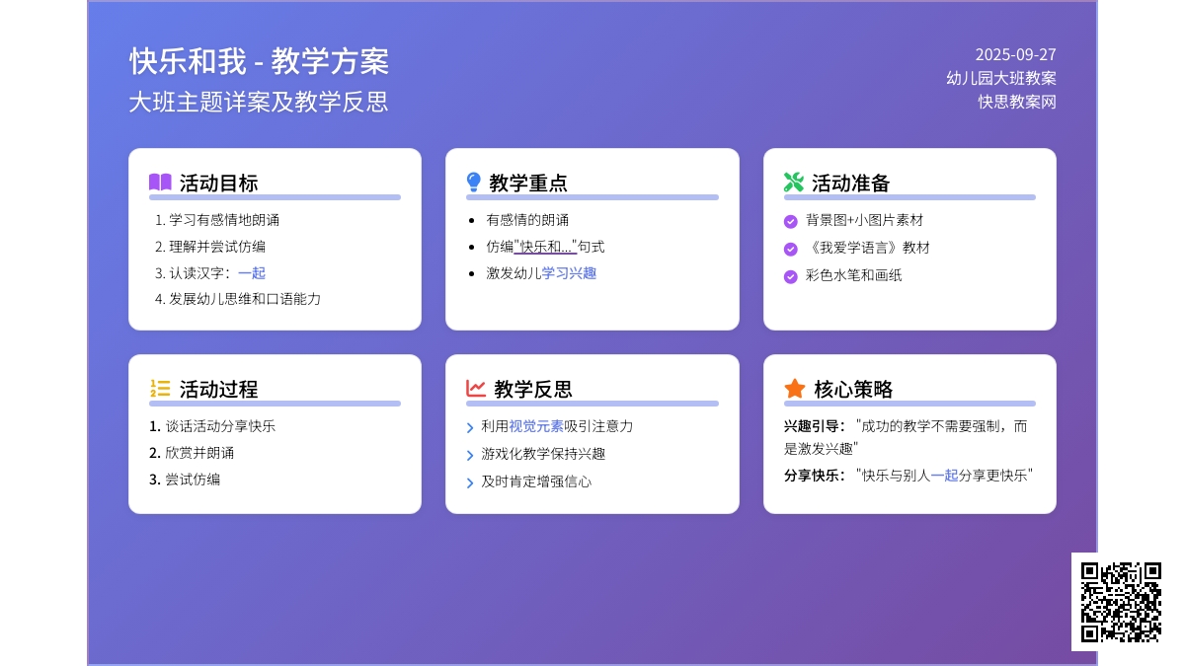Toggle the check circle for 背景图+小图片素材
This screenshot has width=1185, height=666.
(x=790, y=222)
